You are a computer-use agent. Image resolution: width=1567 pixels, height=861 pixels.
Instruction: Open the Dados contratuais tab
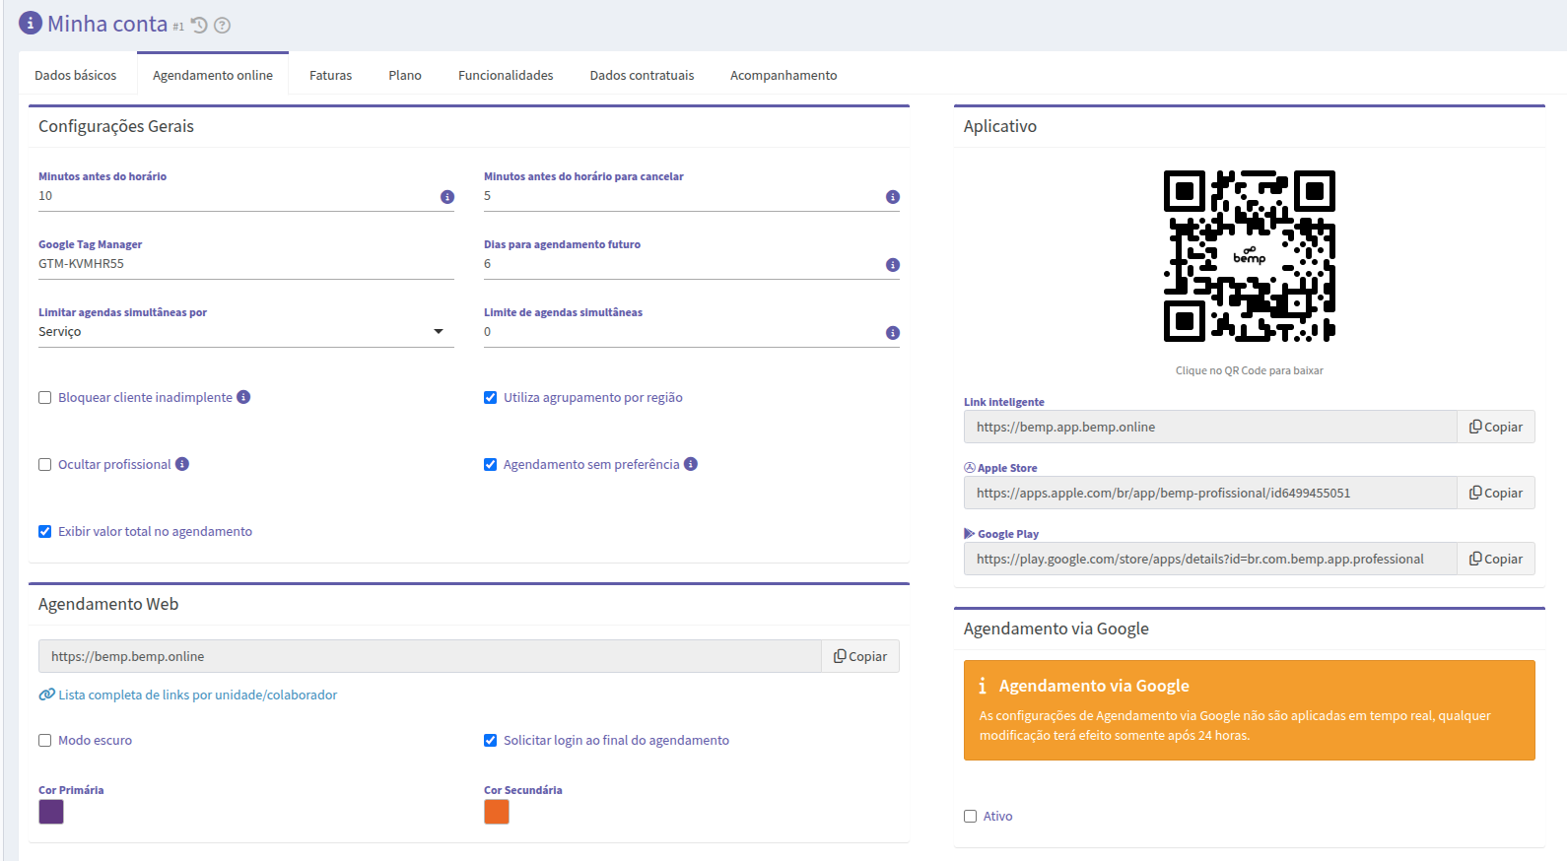[x=643, y=75]
